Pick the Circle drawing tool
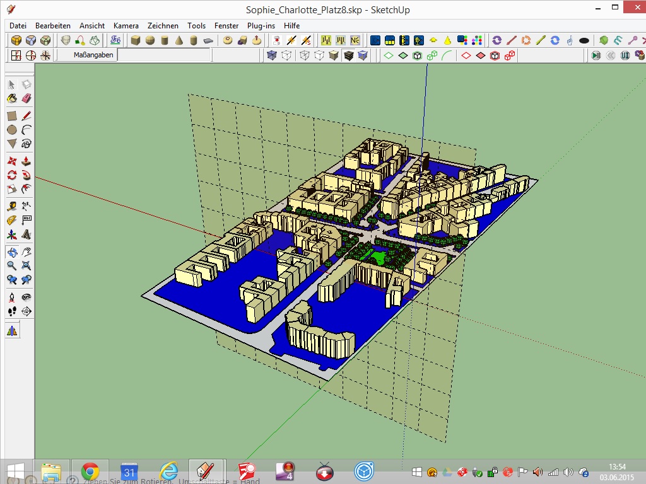 [x=12, y=130]
